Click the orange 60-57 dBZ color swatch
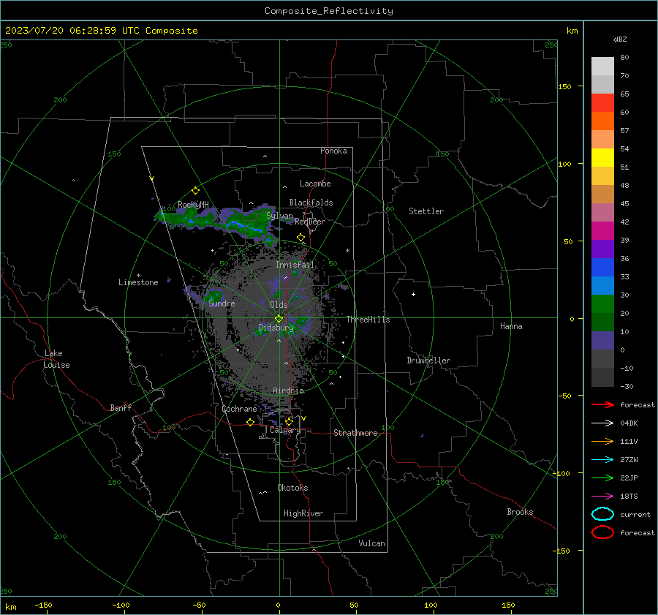This screenshot has width=658, height=615. (602, 121)
